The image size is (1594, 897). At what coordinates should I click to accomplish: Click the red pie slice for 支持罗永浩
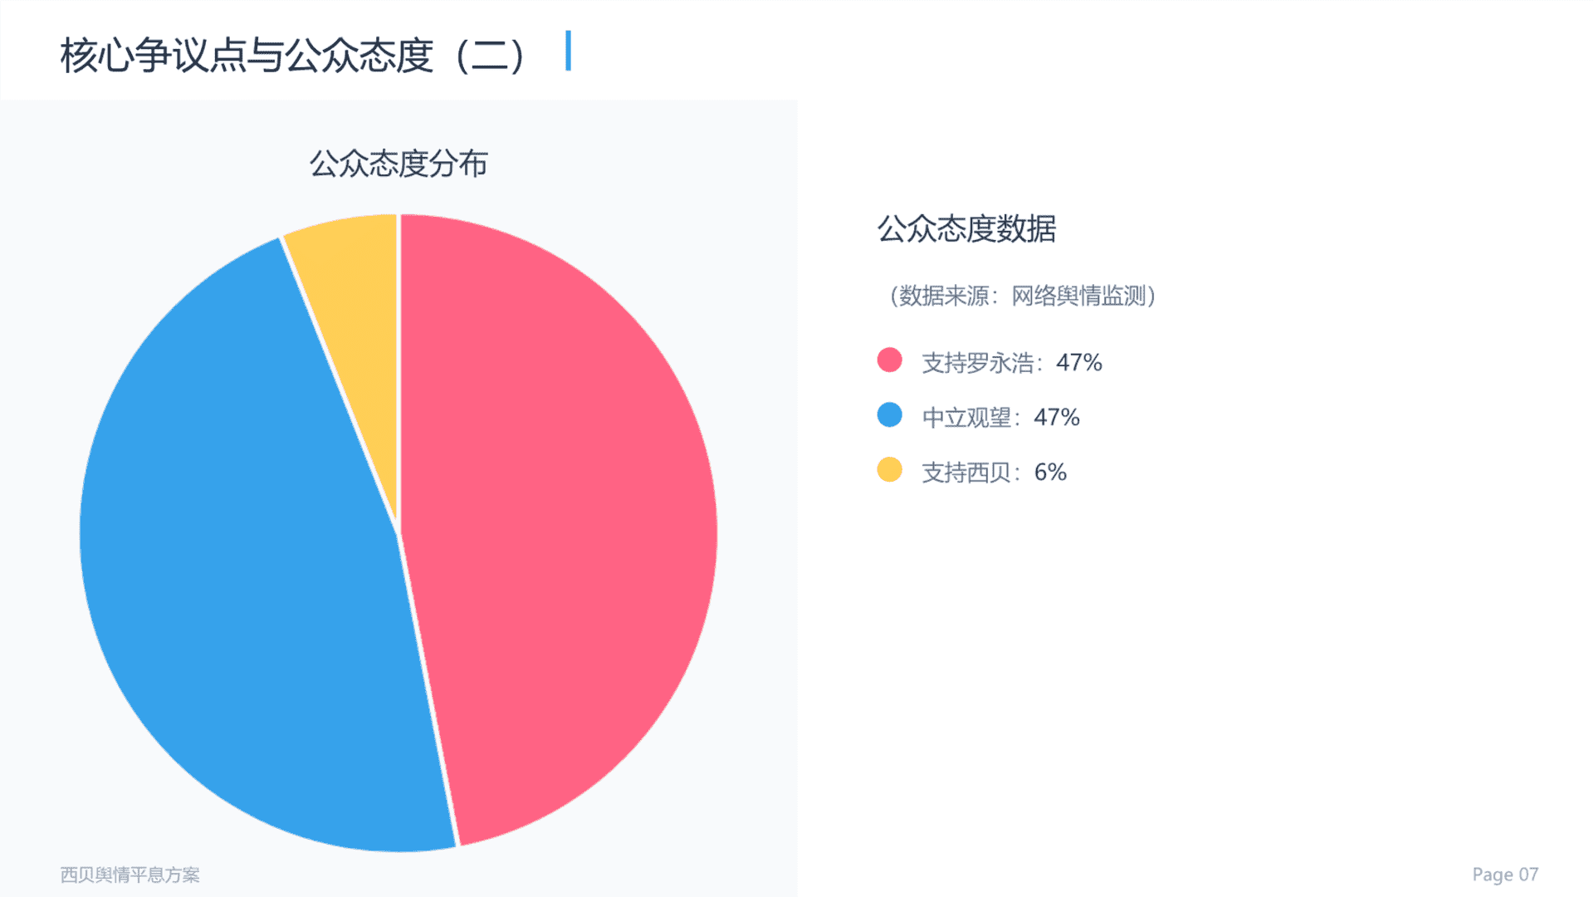565,515
